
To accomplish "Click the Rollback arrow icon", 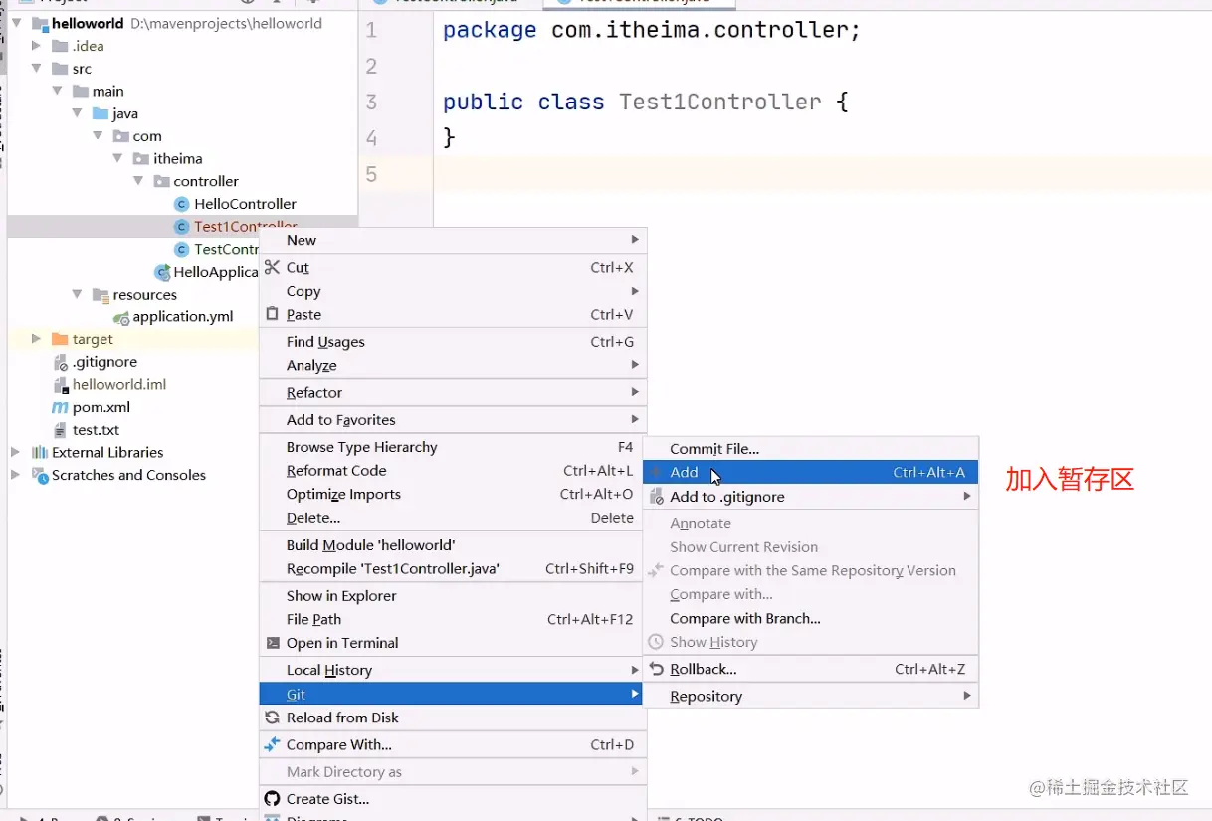I will point(656,669).
